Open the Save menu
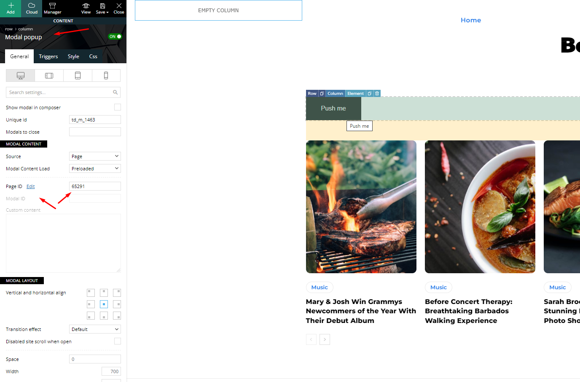The width and height of the screenshot is (580, 382). click(x=102, y=8)
